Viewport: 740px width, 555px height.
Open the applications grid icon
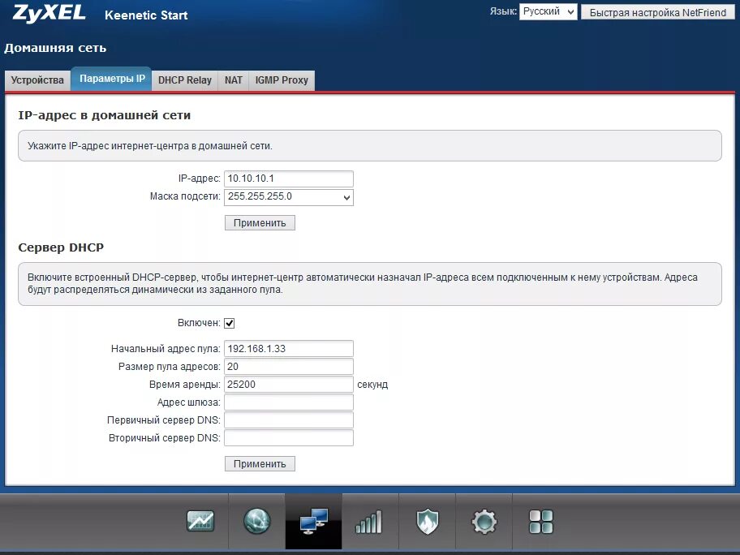click(x=540, y=522)
